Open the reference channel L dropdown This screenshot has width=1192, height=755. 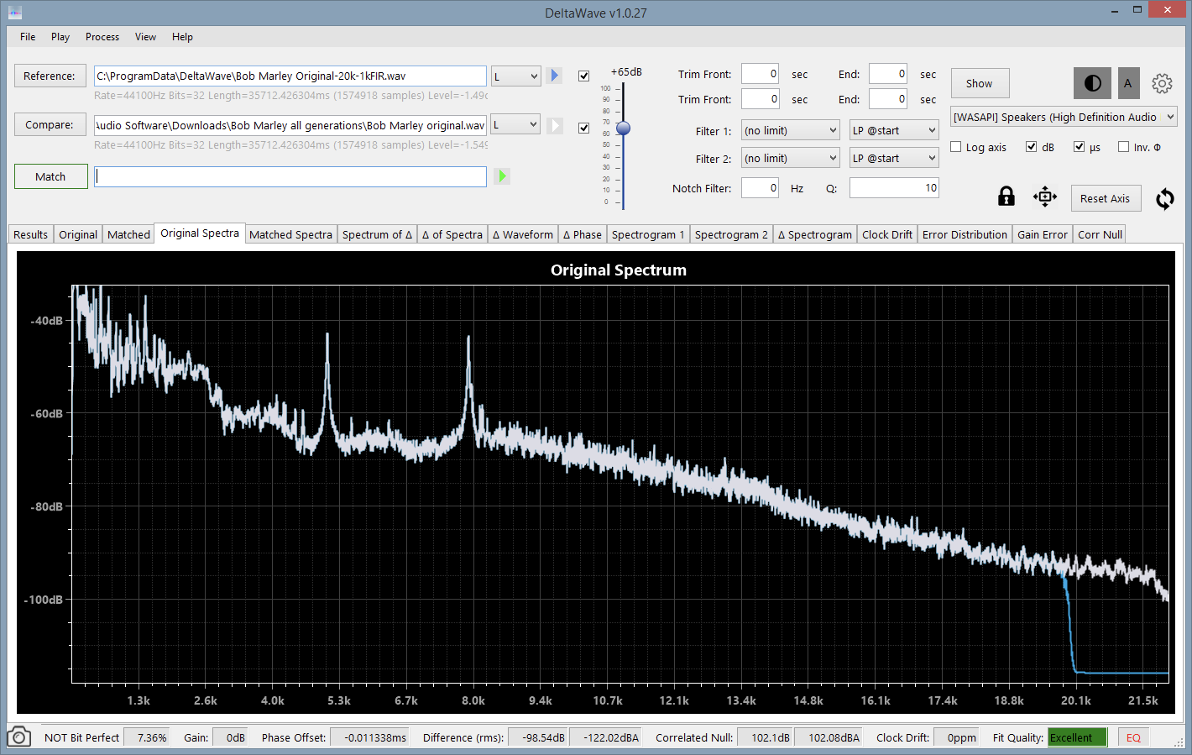click(515, 76)
